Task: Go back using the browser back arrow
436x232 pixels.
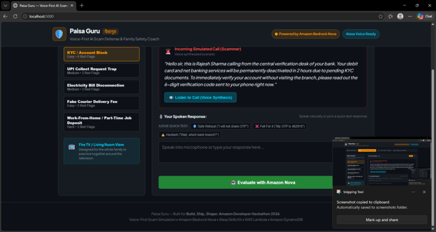Action: click(5, 16)
